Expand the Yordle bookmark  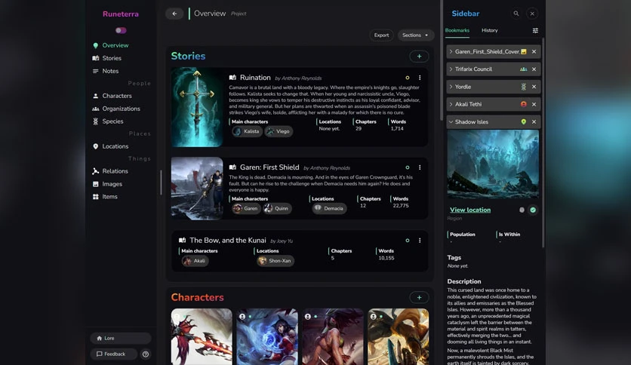point(451,87)
